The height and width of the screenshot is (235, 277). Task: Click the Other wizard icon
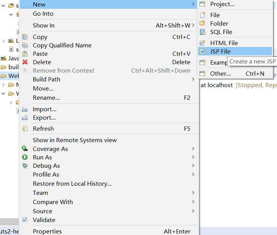click(203, 73)
